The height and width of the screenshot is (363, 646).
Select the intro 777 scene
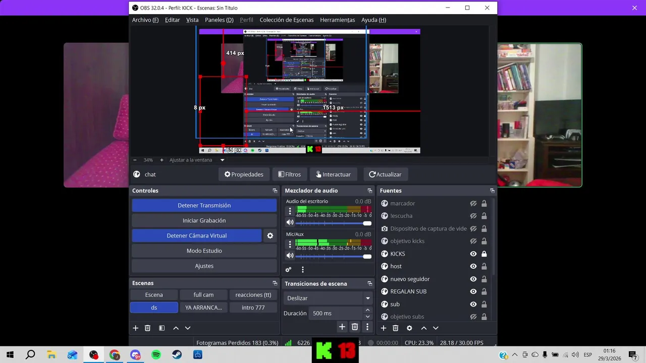click(x=253, y=308)
